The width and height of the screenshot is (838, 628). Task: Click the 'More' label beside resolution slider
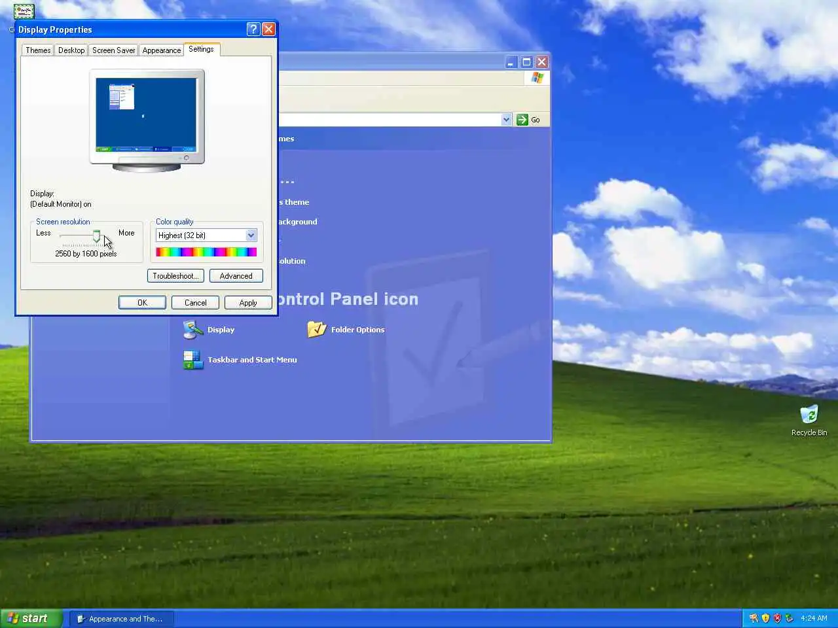[126, 233]
